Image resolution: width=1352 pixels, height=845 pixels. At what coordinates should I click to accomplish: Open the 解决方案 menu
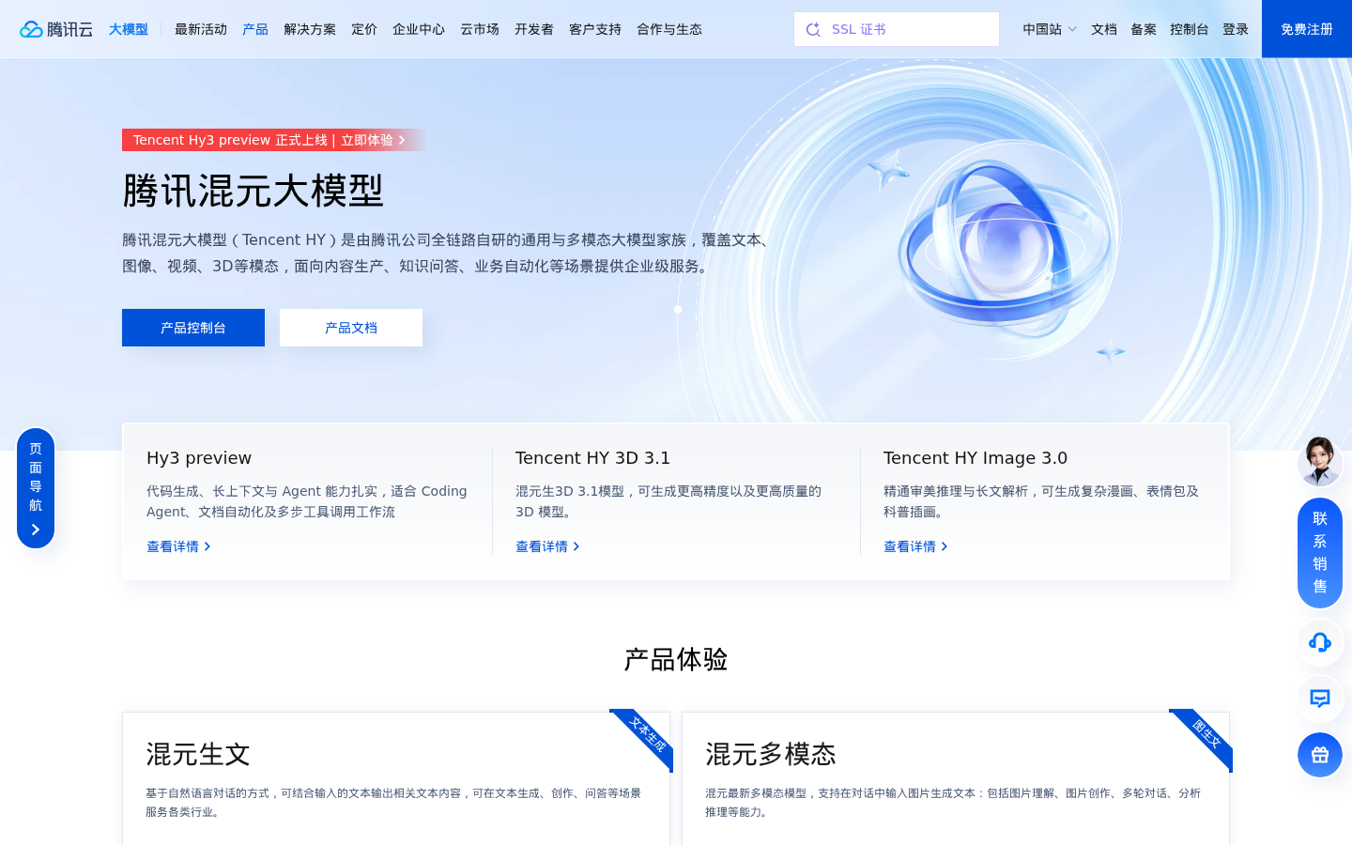click(x=310, y=29)
